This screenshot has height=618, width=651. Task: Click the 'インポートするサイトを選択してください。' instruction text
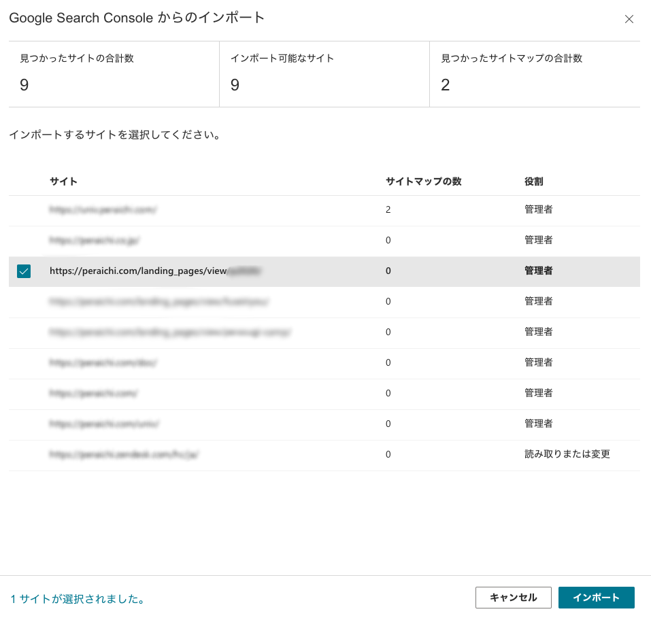pyautogui.click(x=115, y=135)
